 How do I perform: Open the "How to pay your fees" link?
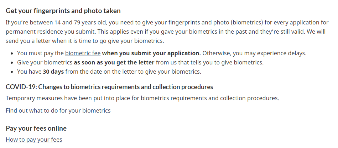pos(34,140)
